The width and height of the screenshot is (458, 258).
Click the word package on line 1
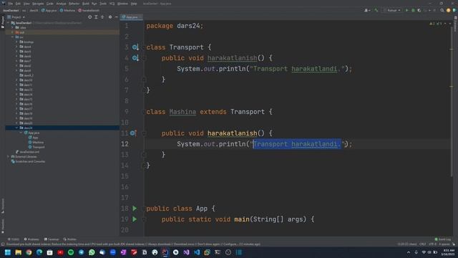[160, 26]
